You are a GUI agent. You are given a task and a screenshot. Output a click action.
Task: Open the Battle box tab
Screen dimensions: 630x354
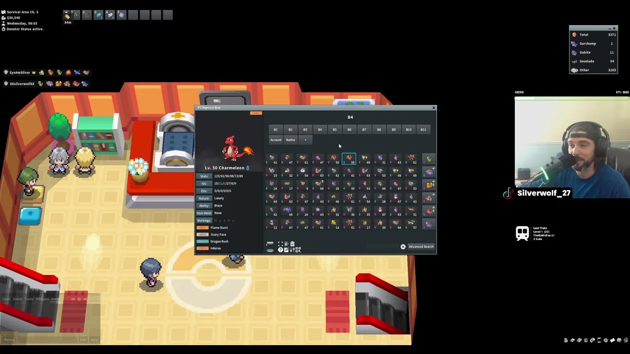[290, 140]
